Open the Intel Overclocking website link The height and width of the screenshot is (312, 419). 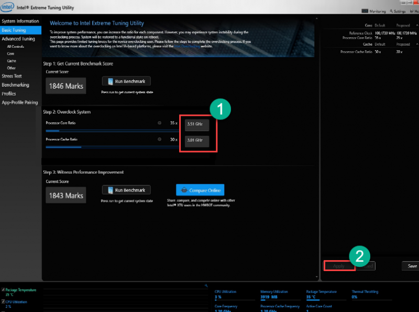pos(187,46)
